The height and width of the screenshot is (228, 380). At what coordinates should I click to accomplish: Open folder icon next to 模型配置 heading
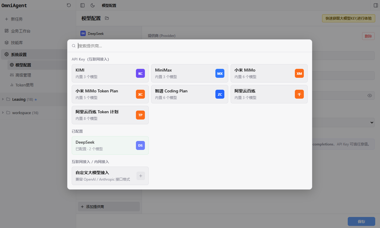click(107, 18)
